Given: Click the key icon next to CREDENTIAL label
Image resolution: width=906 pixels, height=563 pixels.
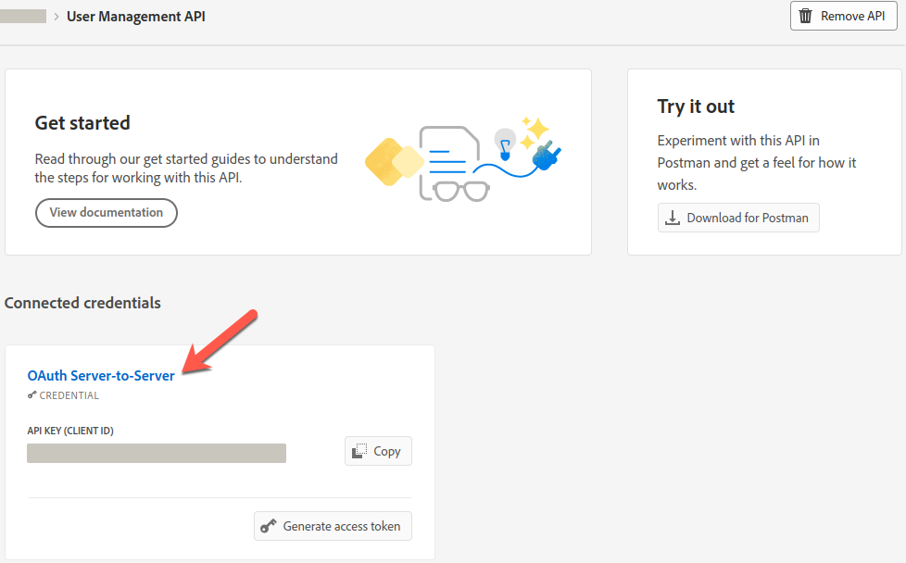Looking at the screenshot, I should coord(31,394).
